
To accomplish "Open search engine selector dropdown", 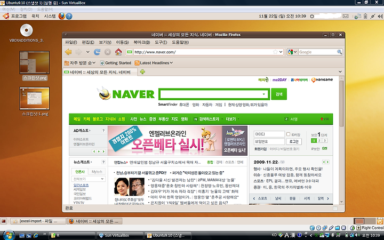I will [295, 52].
